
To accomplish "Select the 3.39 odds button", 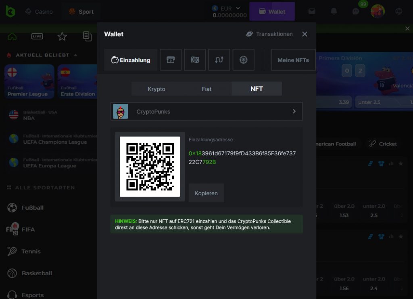I will (334, 102).
